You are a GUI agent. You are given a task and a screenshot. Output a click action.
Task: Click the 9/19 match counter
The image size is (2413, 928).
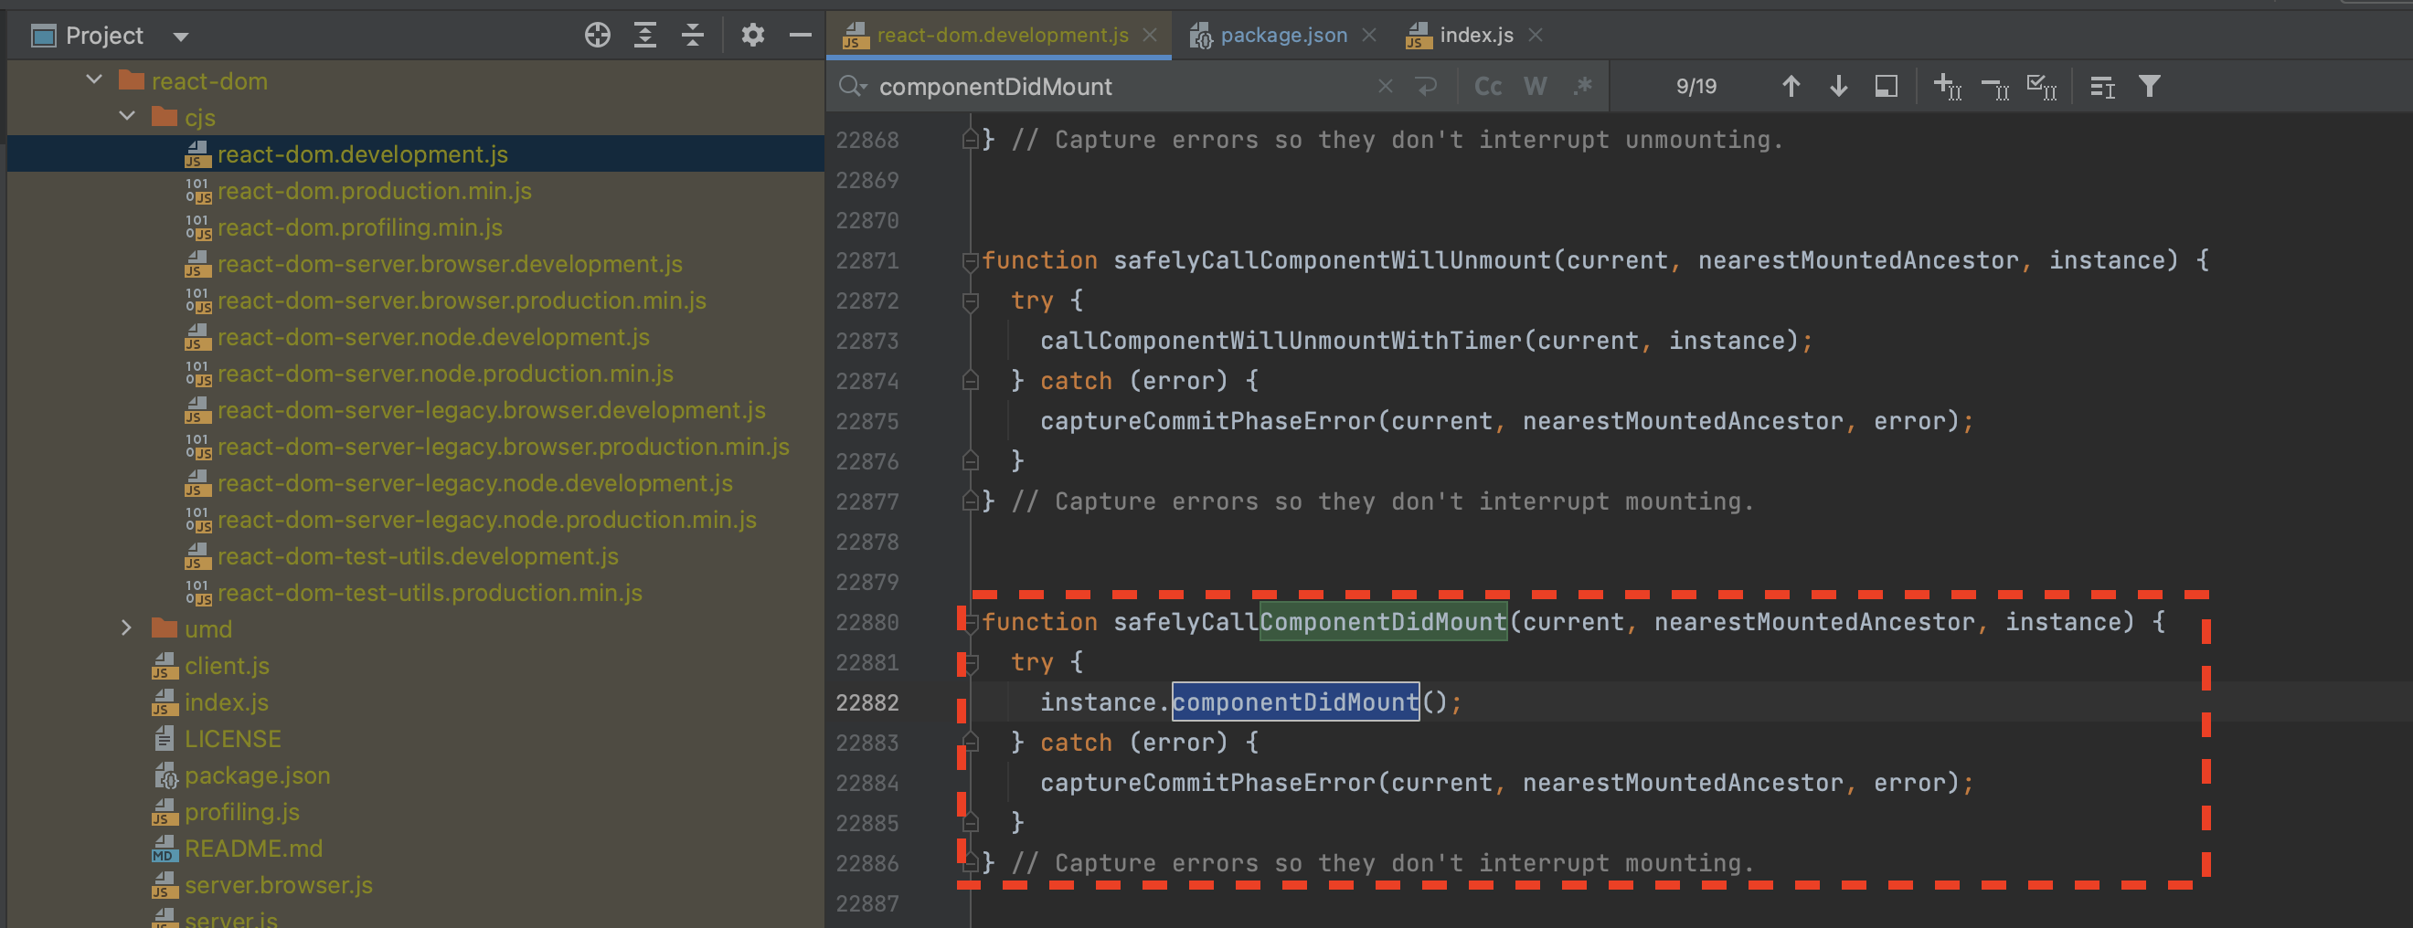coord(1695,86)
